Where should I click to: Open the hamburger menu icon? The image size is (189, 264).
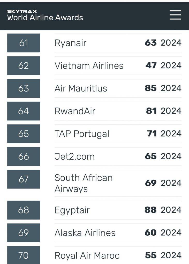tap(175, 15)
